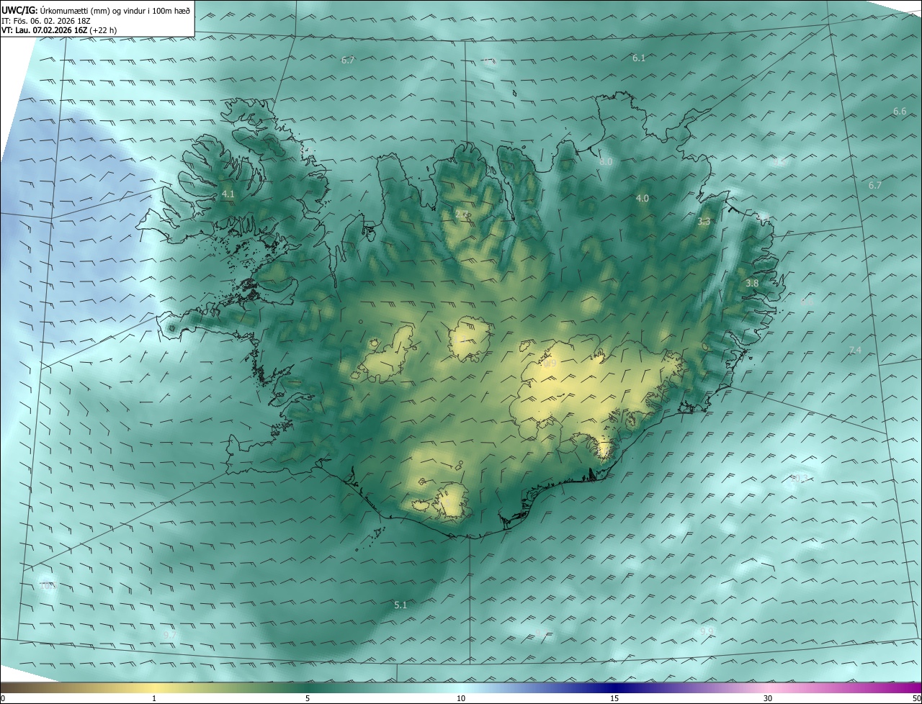Click the 3.3 value label on the map
The height and width of the screenshot is (704, 922).
click(x=704, y=222)
